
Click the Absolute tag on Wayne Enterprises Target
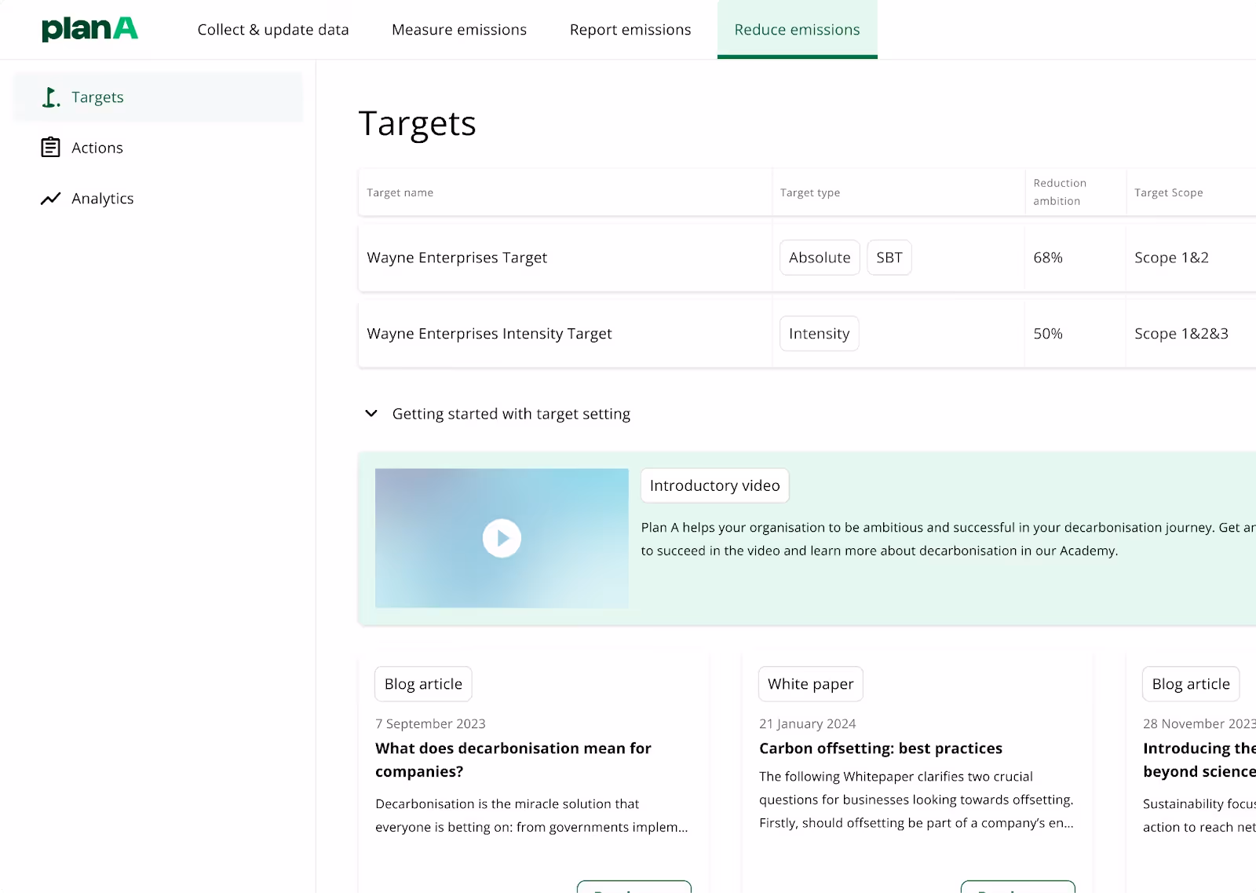[820, 257]
